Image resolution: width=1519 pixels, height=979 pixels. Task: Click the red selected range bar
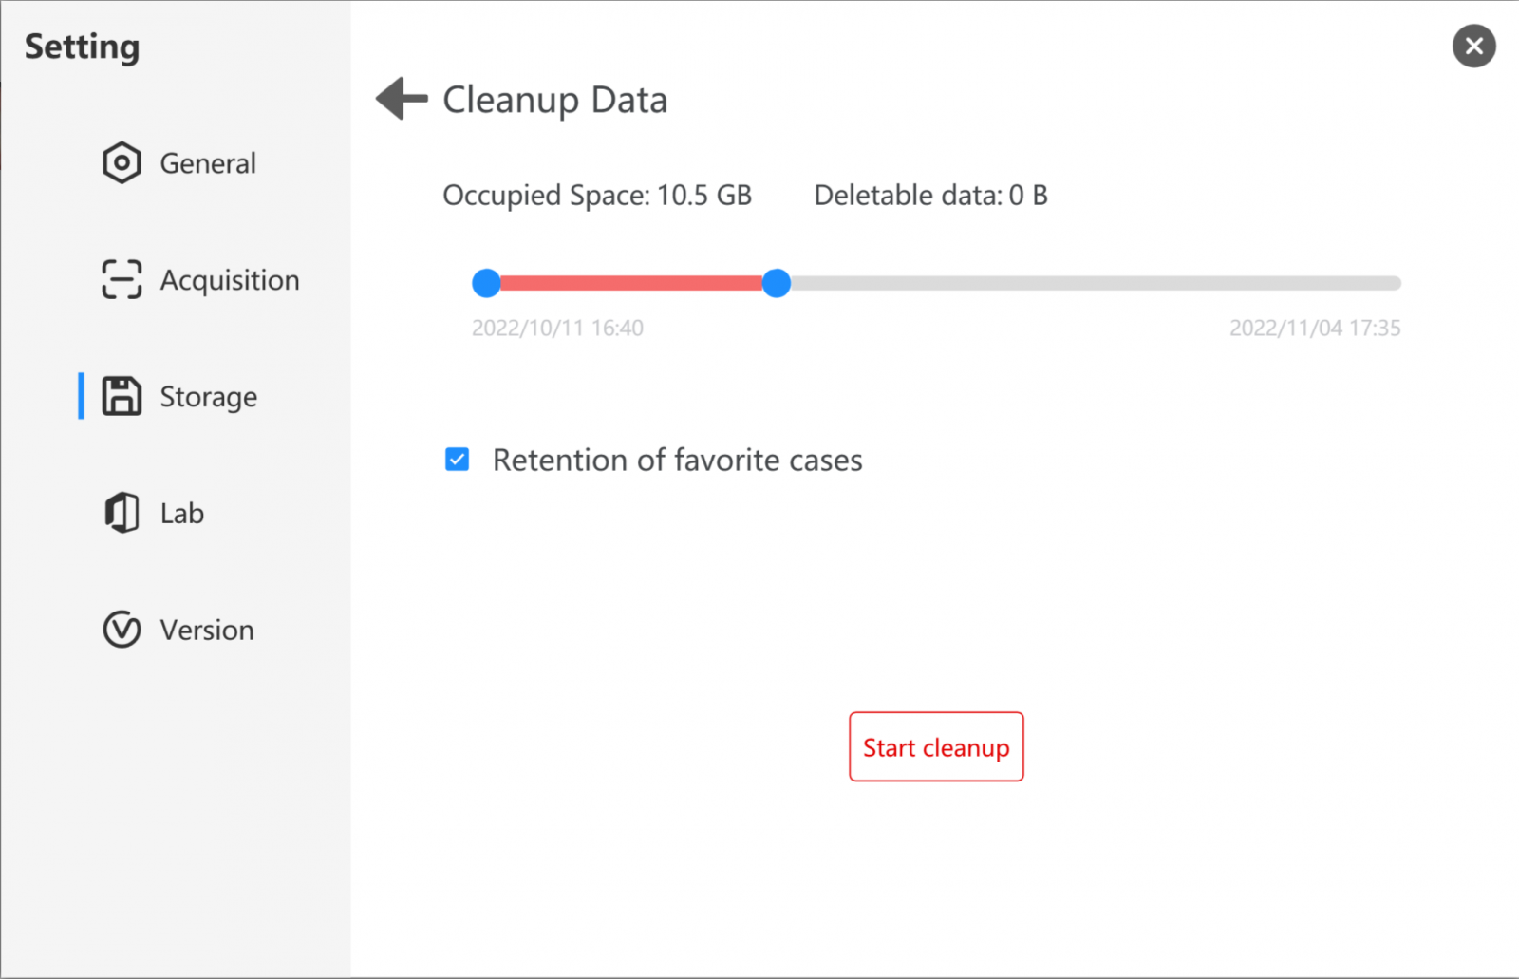[x=631, y=283]
